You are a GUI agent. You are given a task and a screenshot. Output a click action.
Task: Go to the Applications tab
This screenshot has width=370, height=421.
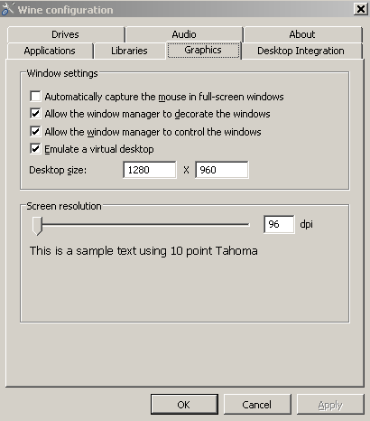click(x=50, y=51)
